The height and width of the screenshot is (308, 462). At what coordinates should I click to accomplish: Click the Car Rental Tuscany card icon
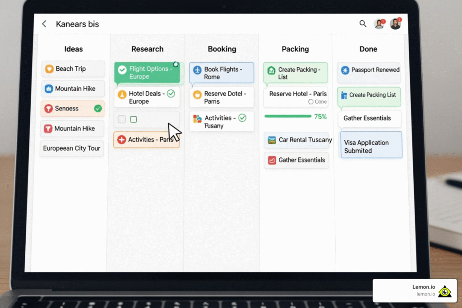pos(272,140)
